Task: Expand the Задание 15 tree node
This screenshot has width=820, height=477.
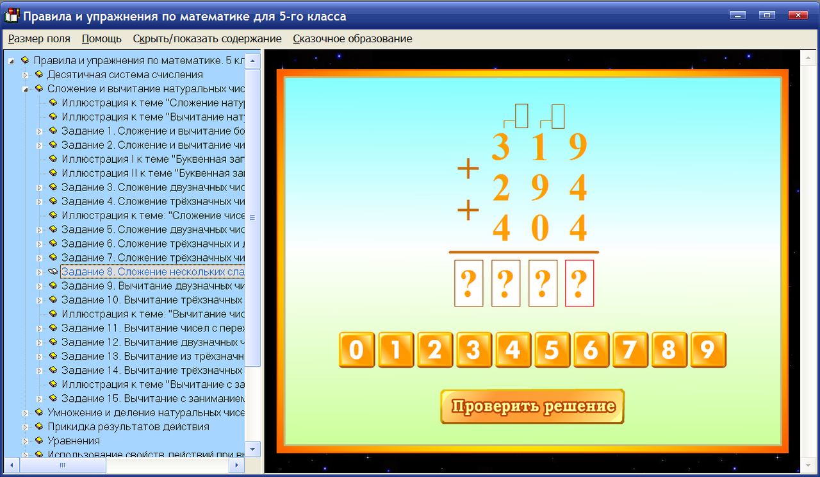Action: 40,399
